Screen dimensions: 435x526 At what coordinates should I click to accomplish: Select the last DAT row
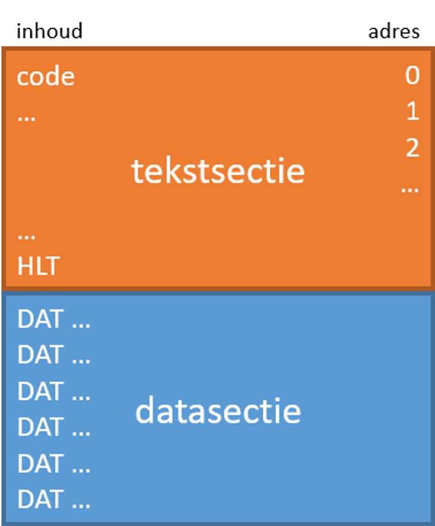click(x=54, y=500)
